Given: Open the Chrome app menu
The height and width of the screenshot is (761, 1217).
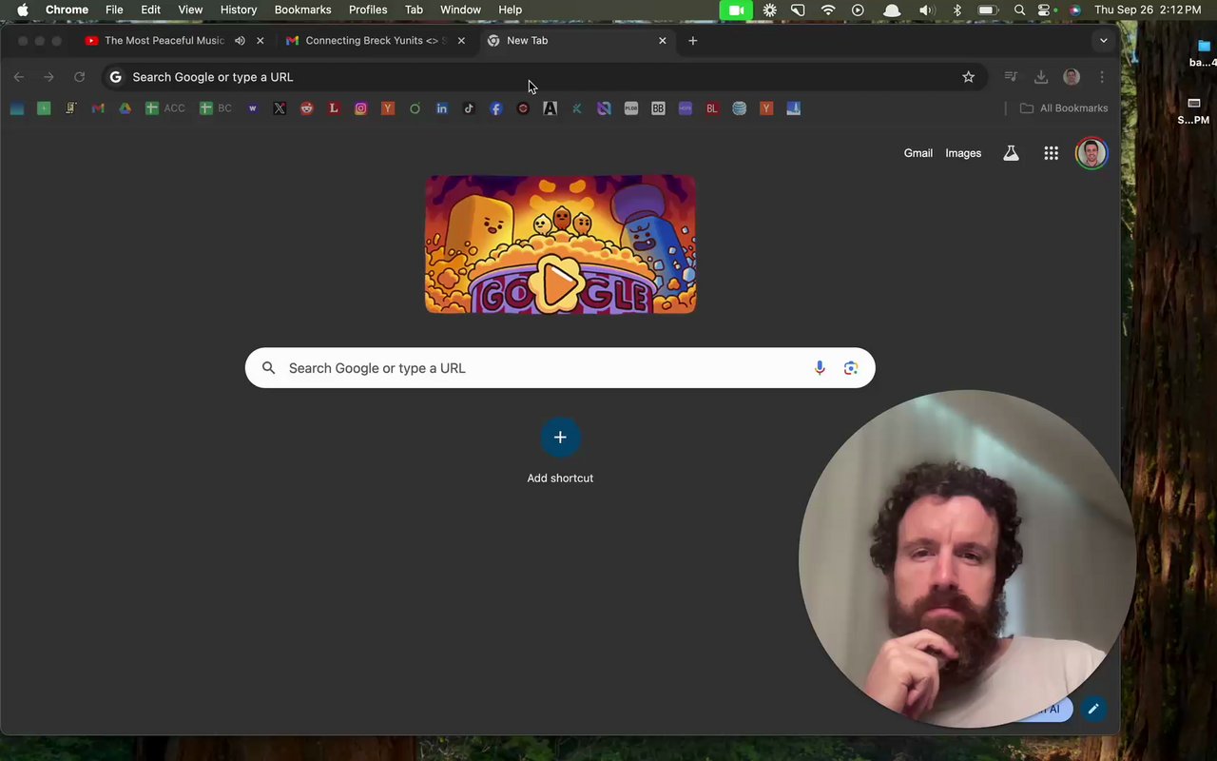Looking at the screenshot, I should coord(67,10).
